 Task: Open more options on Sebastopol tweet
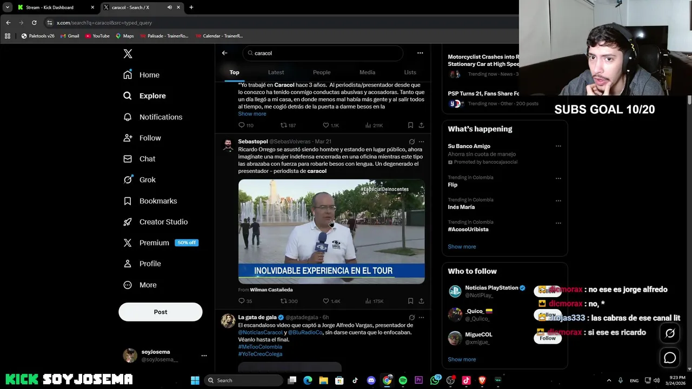(421, 142)
